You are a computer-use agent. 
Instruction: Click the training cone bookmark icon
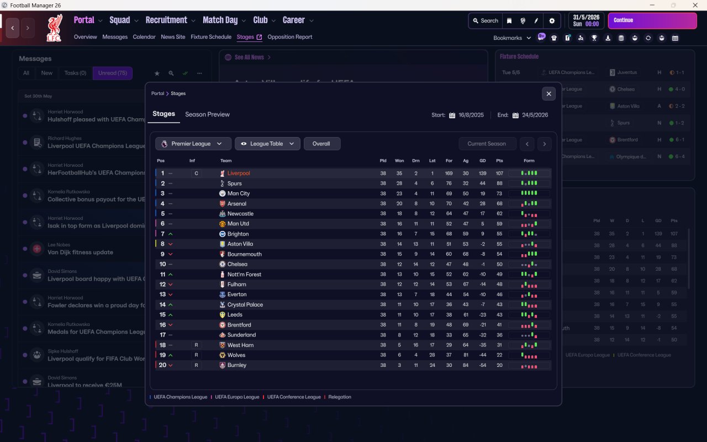coord(608,38)
